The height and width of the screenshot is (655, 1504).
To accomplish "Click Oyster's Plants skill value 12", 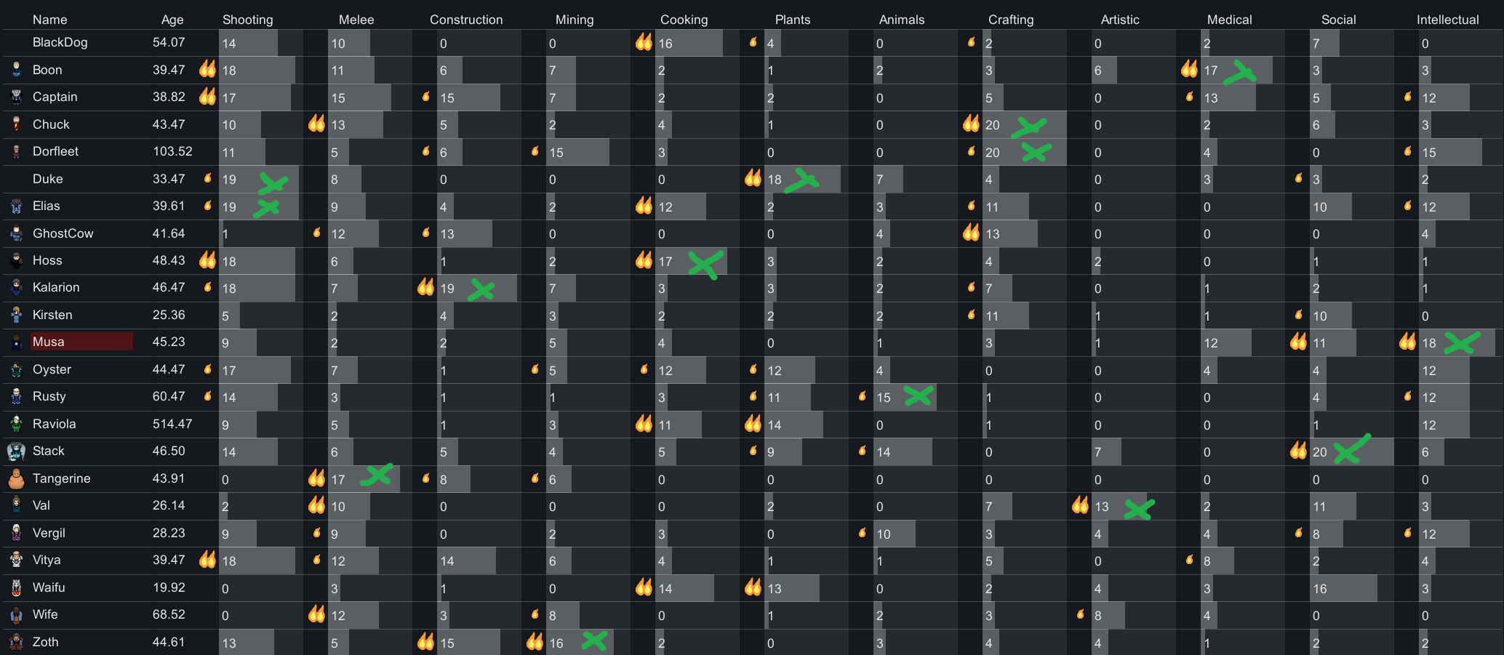I will pos(775,371).
